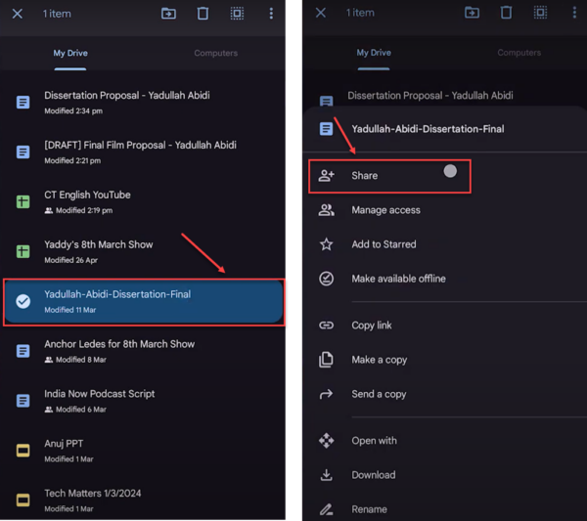Viewport: 587px width, 521px height.
Task: Tap the trash icon in left screen toolbar
Action: 203,14
